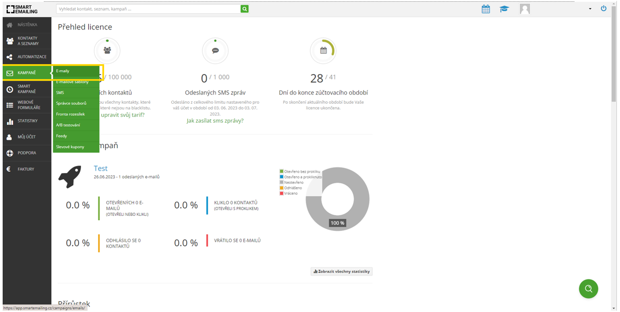Click the green search magnifier button

click(x=244, y=9)
